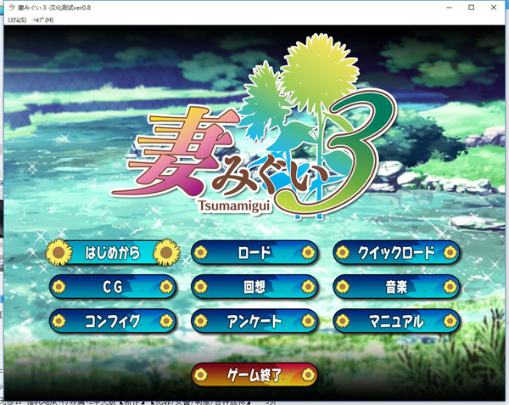Start a new game with はじめから

pyautogui.click(x=112, y=252)
